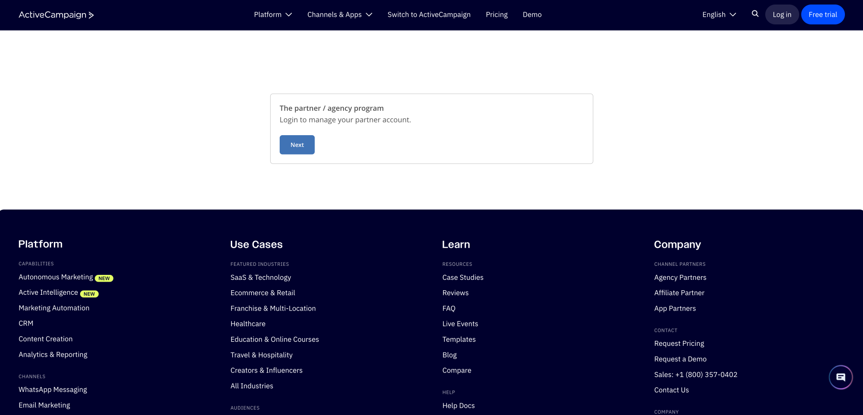Open the Pricing page

point(496,14)
